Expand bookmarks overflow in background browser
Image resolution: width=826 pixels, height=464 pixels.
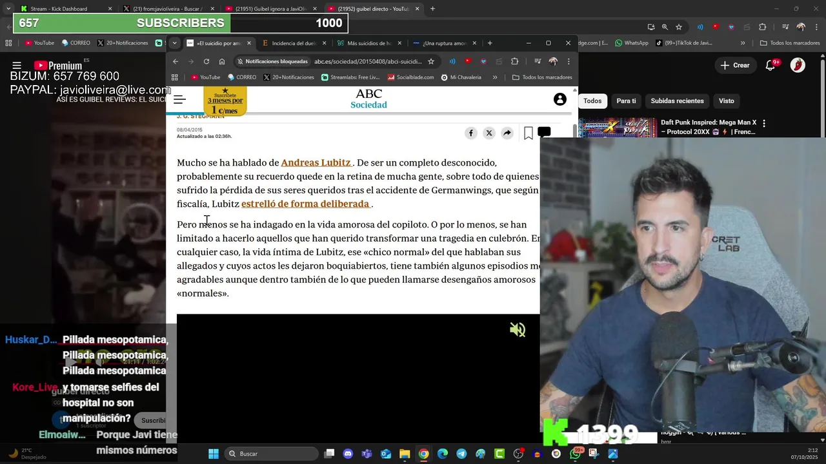tap(743, 43)
